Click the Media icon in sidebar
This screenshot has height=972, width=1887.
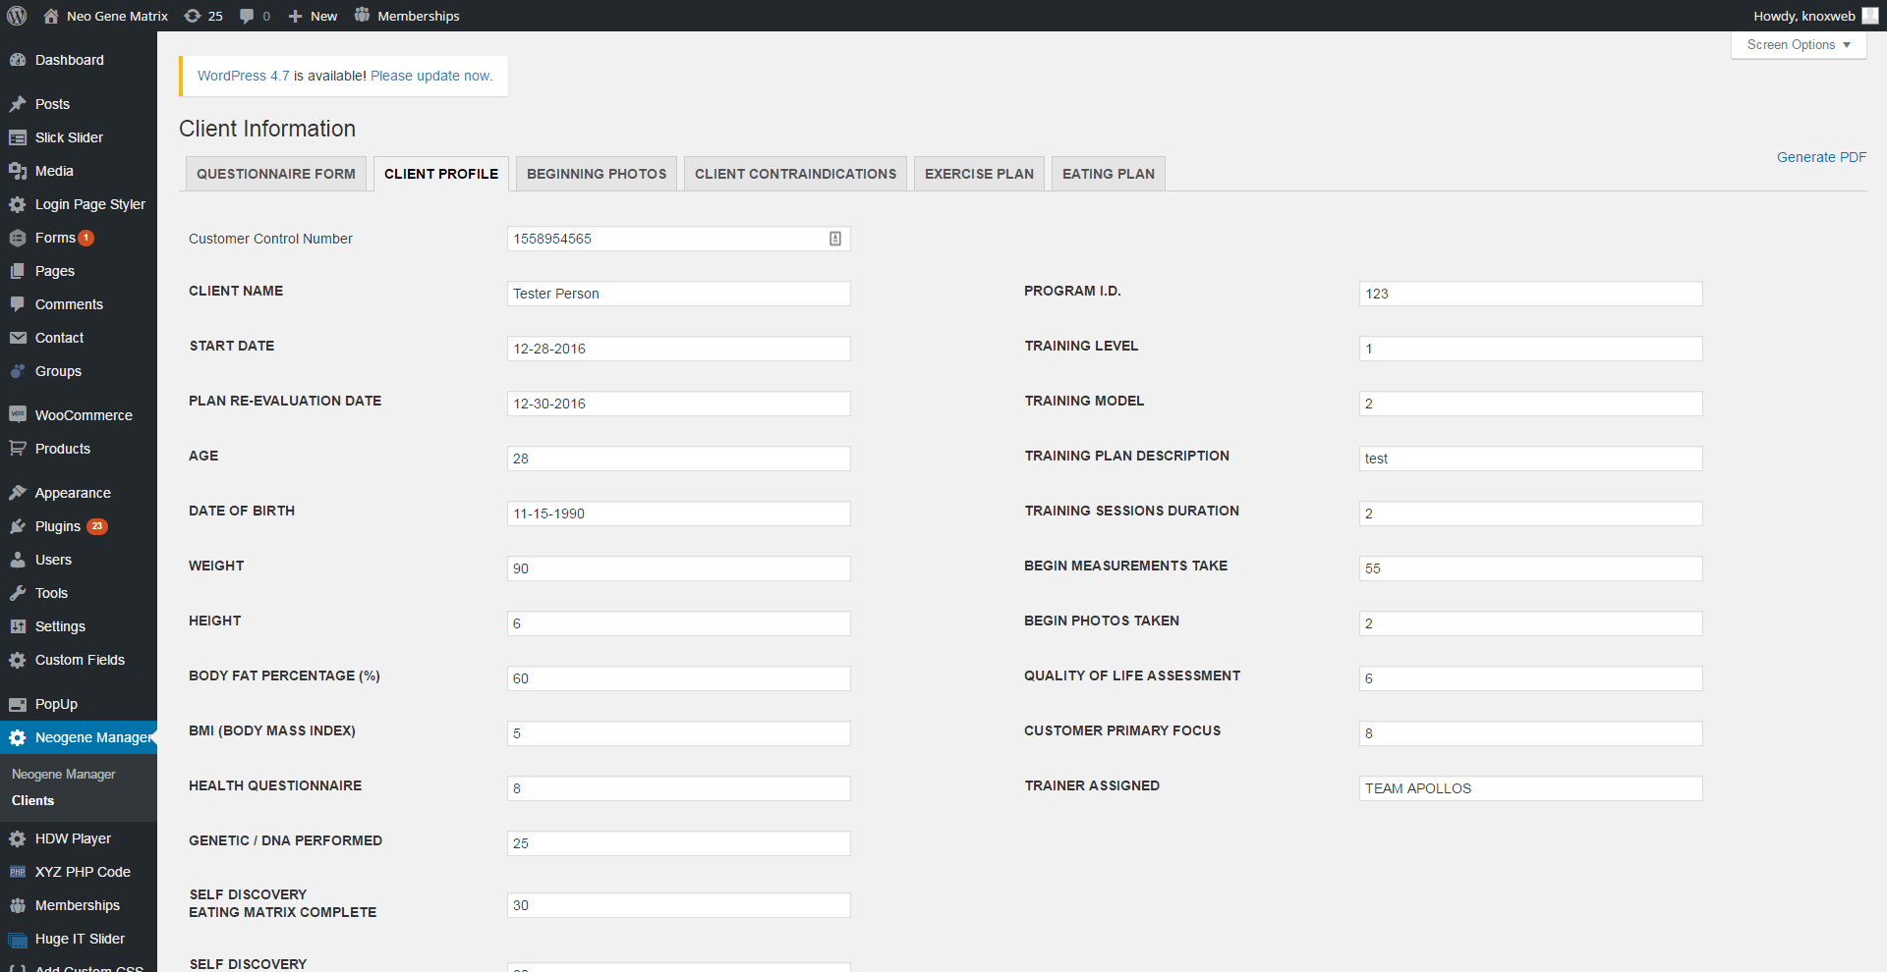coord(18,171)
